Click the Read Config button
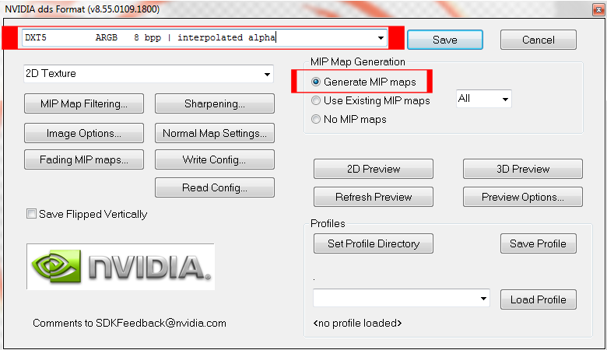The height and width of the screenshot is (350, 607). 215,187
